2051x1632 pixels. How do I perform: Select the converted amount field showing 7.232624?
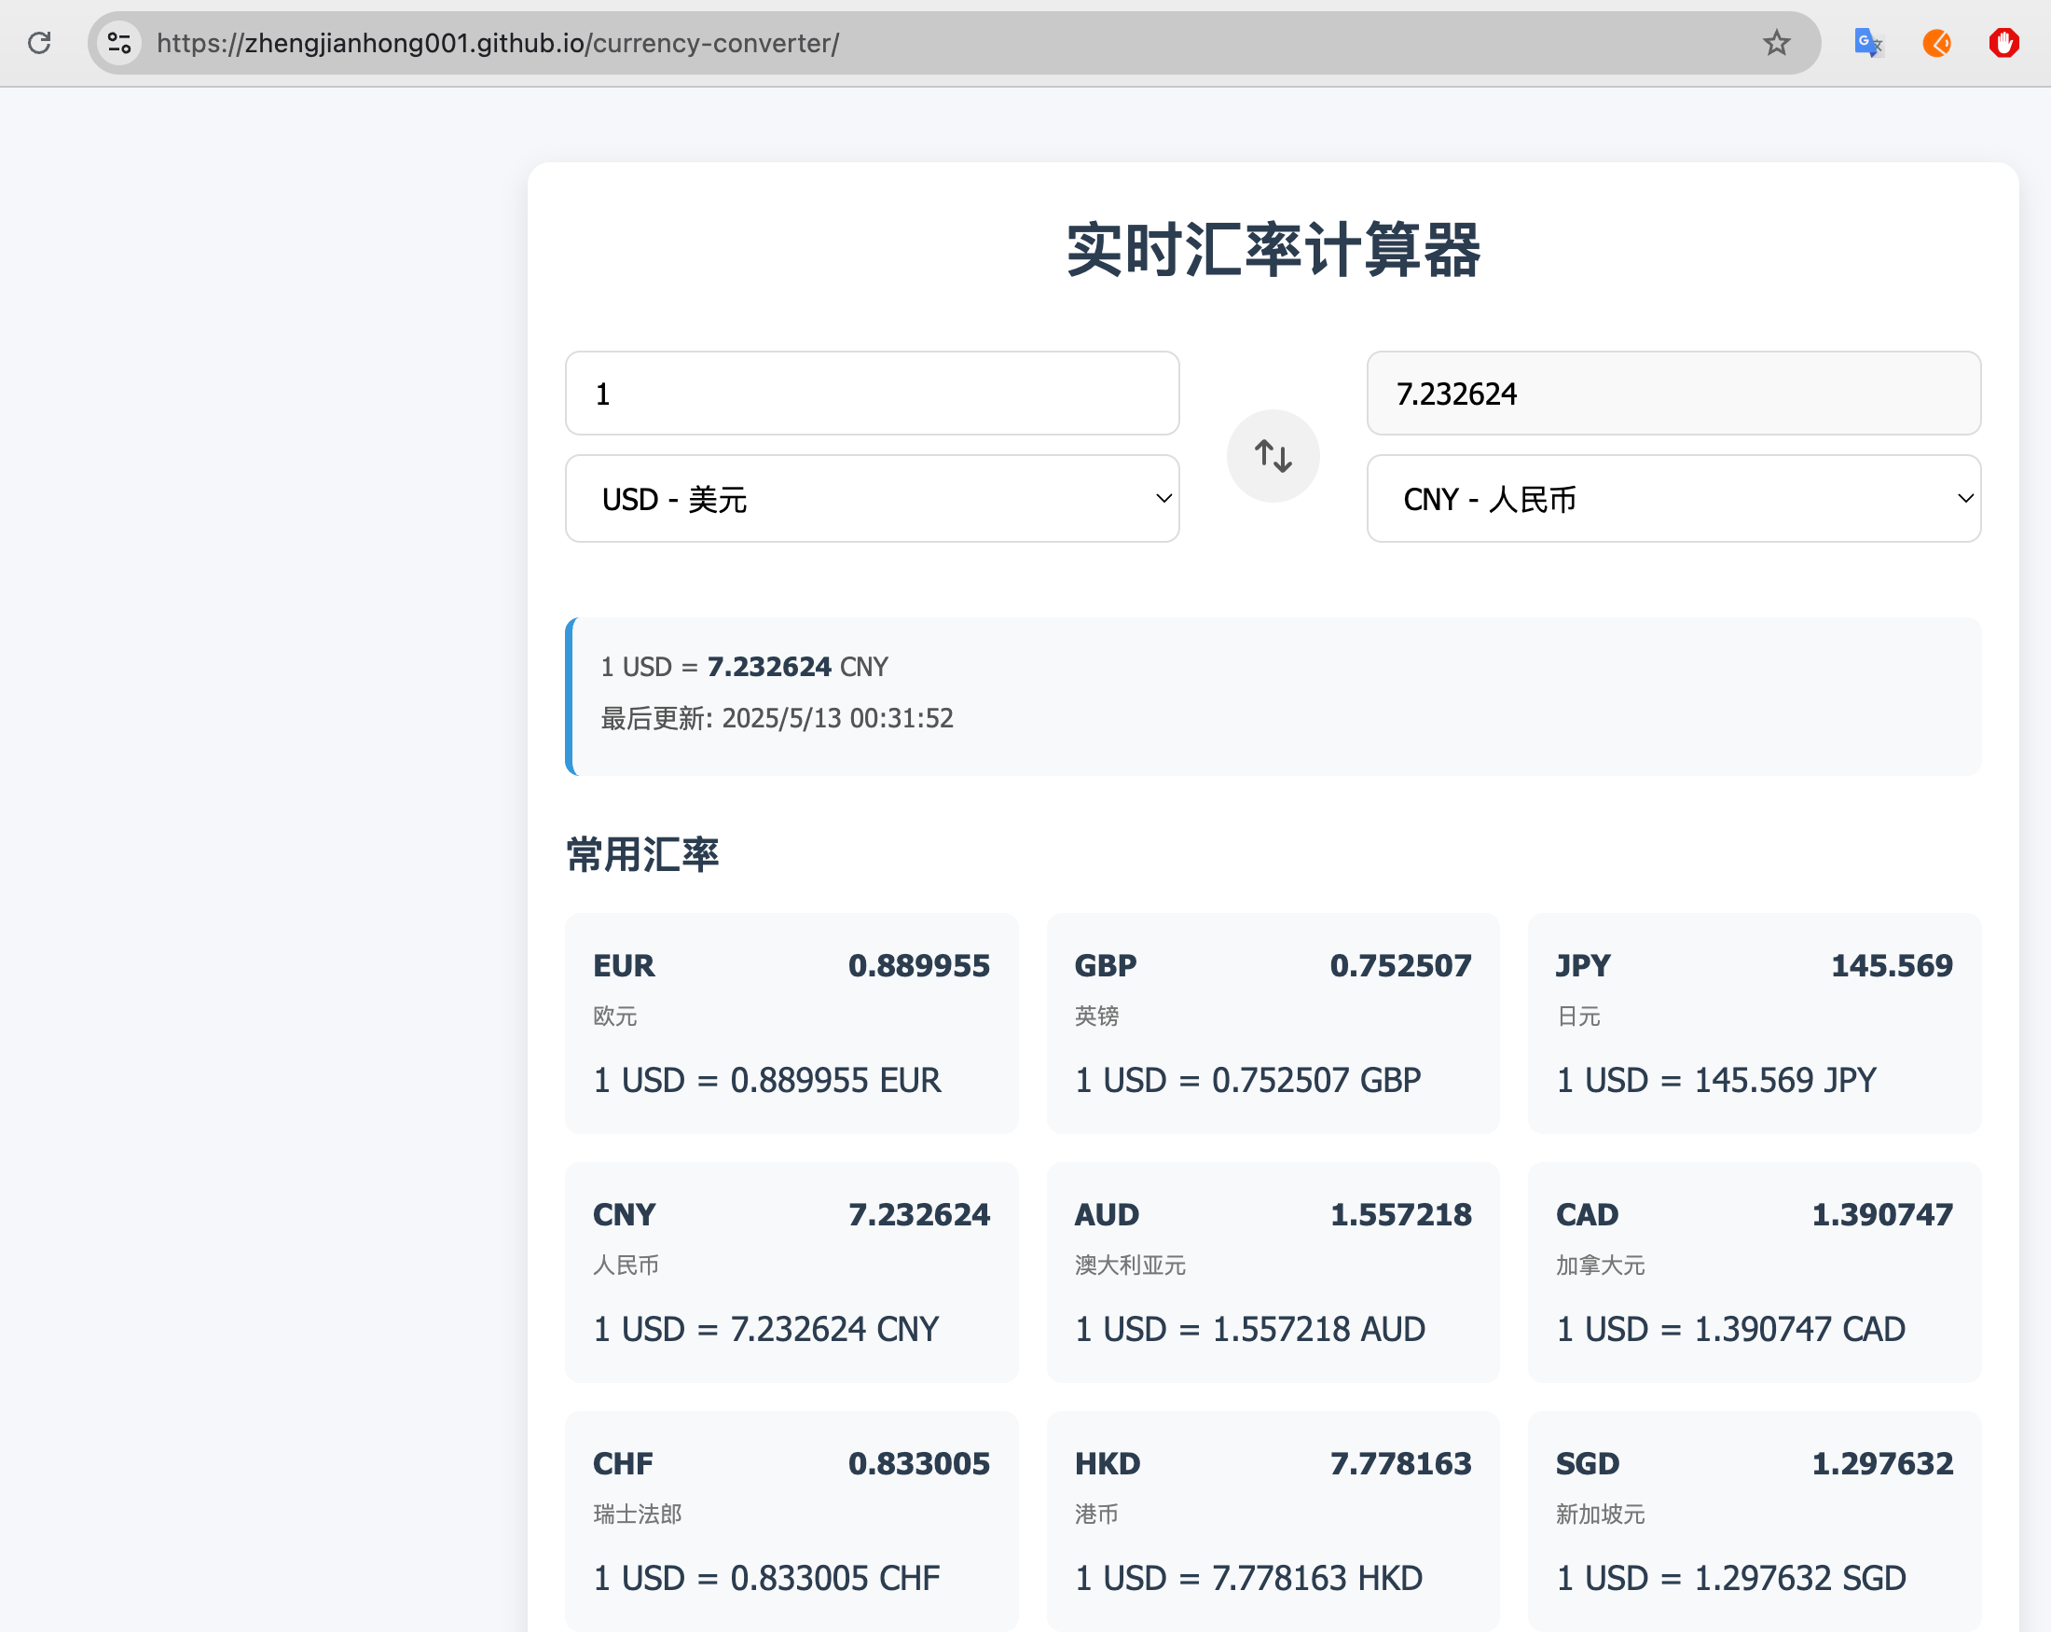pyautogui.click(x=1673, y=393)
